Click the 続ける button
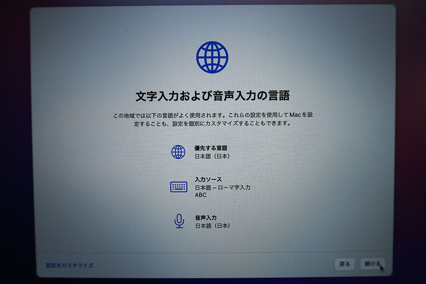The height and width of the screenshot is (284, 426). pyautogui.click(x=373, y=264)
